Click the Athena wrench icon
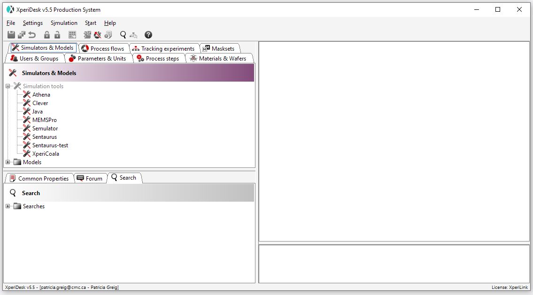 [27, 95]
